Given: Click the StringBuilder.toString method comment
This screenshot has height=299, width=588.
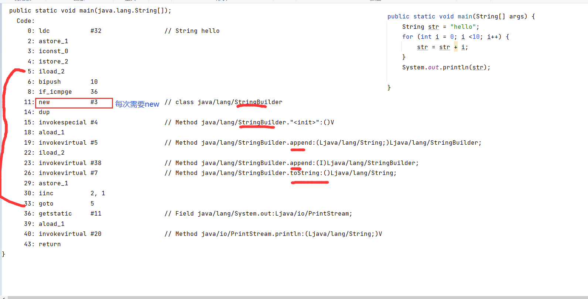Looking at the screenshot, I should [281, 173].
